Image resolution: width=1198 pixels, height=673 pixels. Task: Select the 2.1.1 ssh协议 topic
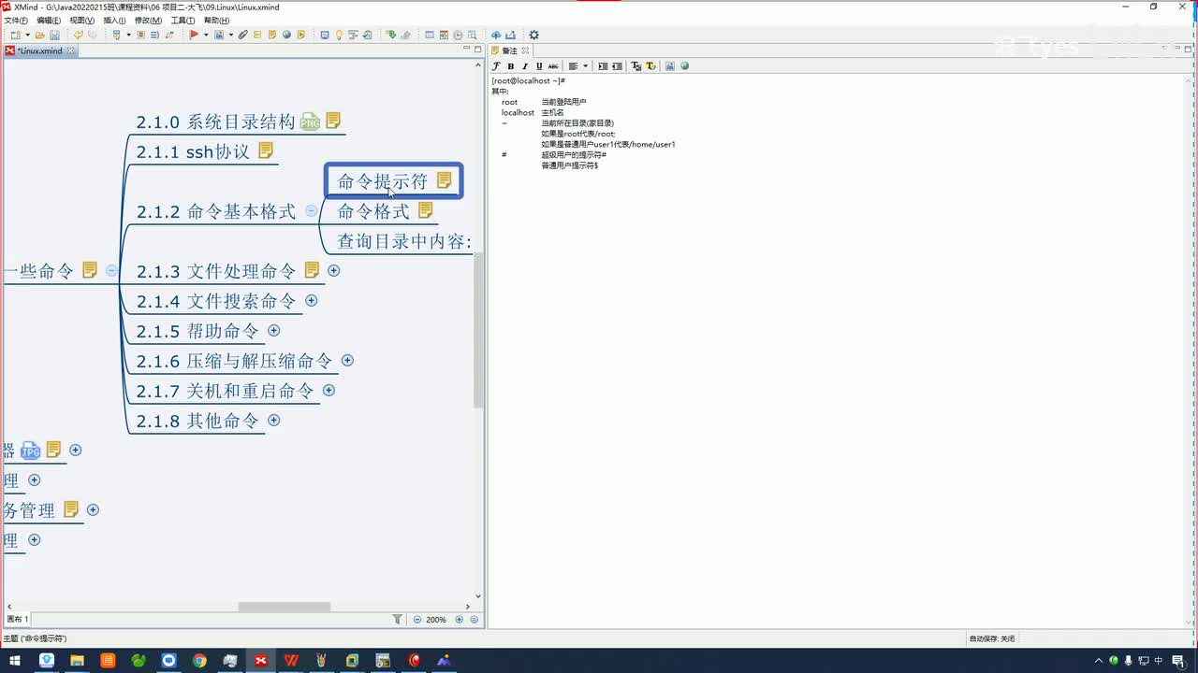coord(193,151)
